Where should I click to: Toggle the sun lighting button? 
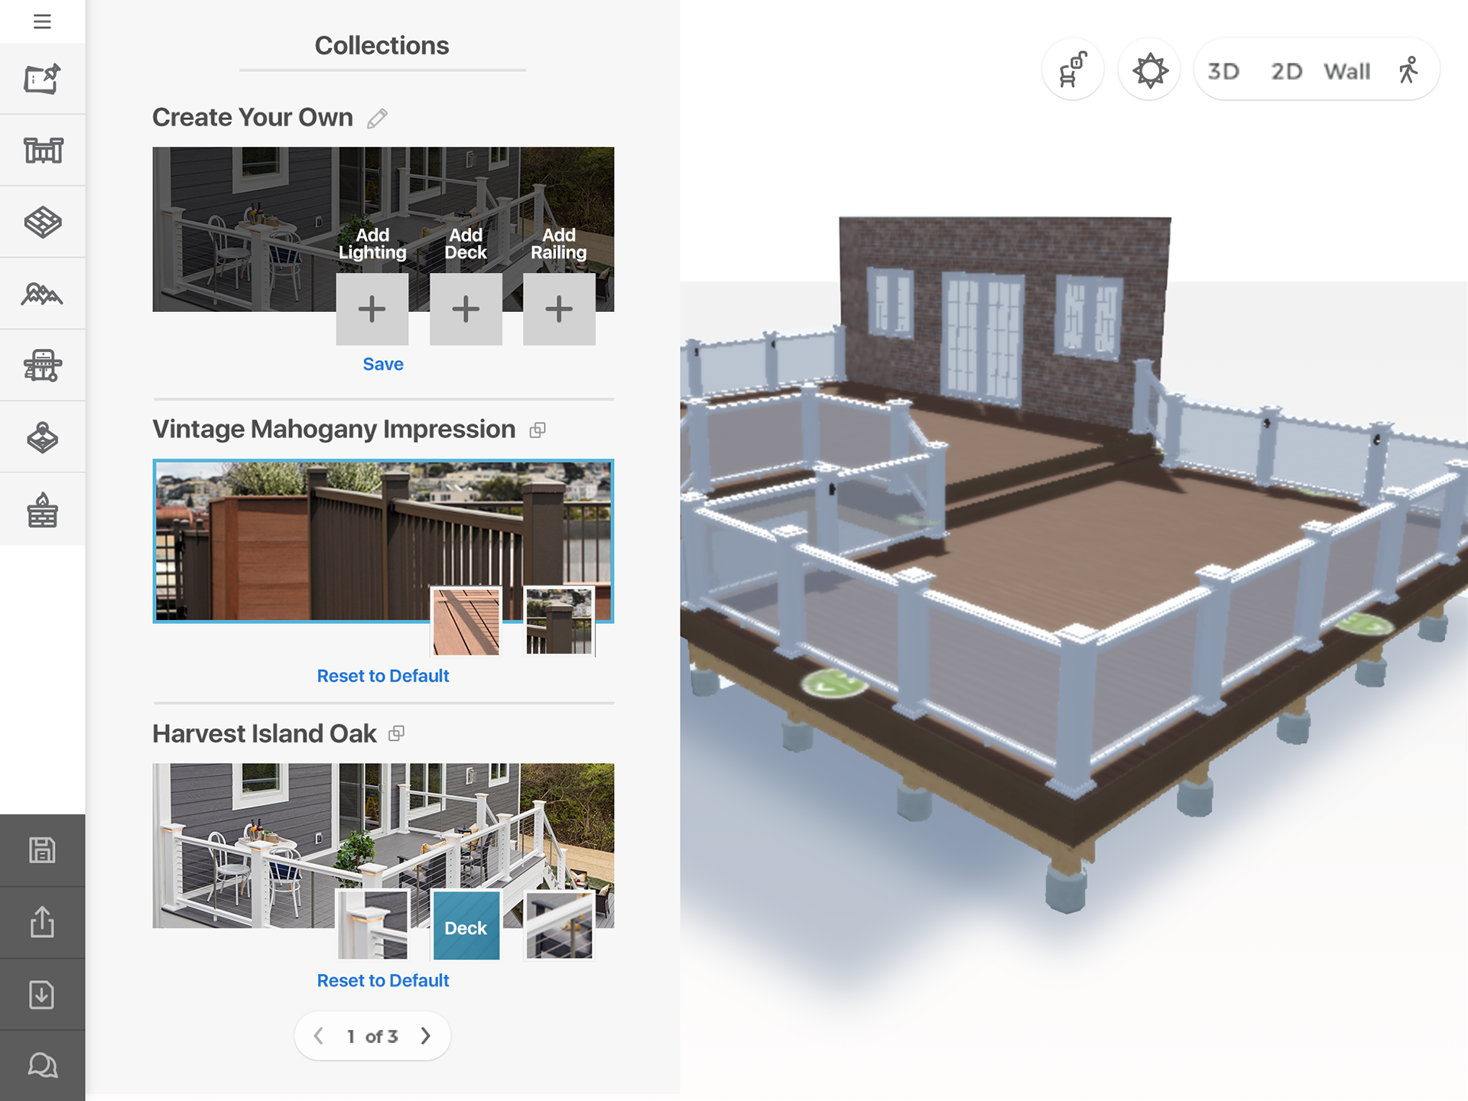(x=1149, y=71)
